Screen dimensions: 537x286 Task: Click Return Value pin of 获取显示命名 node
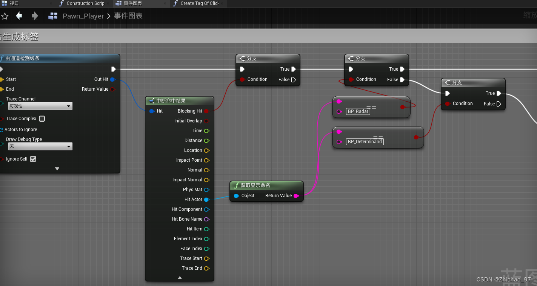[x=296, y=196]
